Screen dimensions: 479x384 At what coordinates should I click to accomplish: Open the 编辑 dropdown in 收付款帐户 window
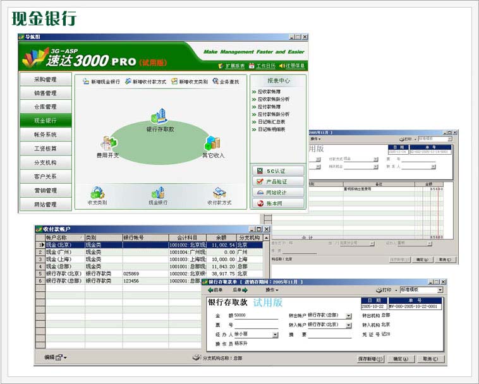tap(55, 357)
